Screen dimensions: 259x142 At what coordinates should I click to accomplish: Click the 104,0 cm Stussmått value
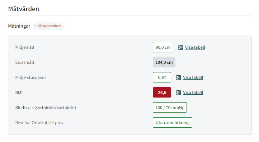coord(164,62)
